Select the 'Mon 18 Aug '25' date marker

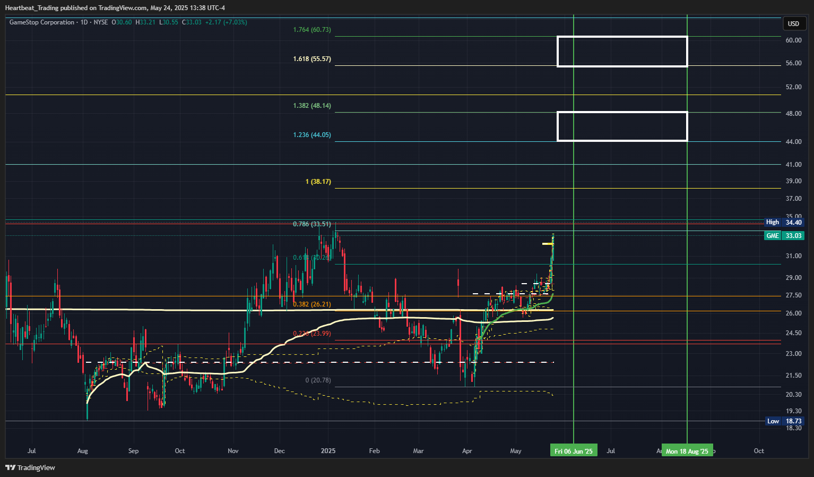click(687, 450)
